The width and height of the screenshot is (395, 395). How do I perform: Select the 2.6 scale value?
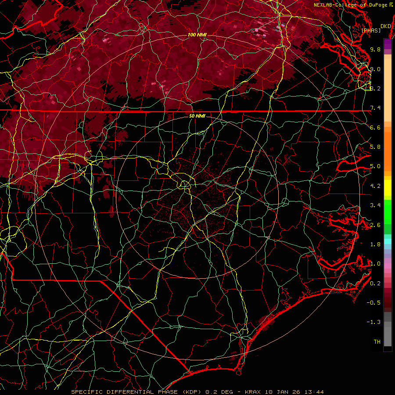pyautogui.click(x=375, y=225)
